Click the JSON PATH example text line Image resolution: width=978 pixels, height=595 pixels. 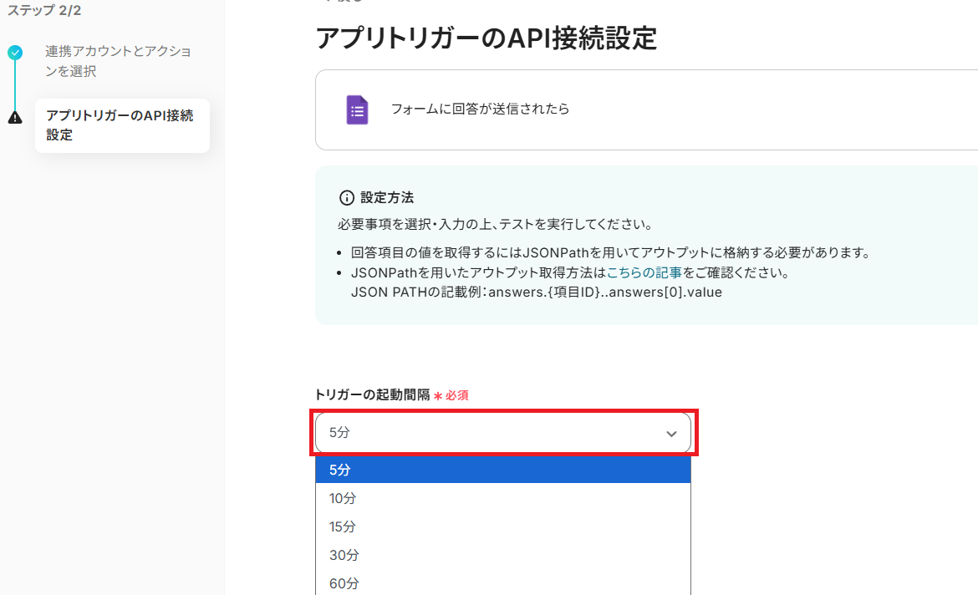[x=536, y=292]
